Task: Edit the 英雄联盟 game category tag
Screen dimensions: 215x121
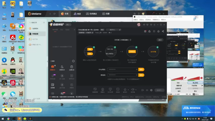Action: click(86, 33)
